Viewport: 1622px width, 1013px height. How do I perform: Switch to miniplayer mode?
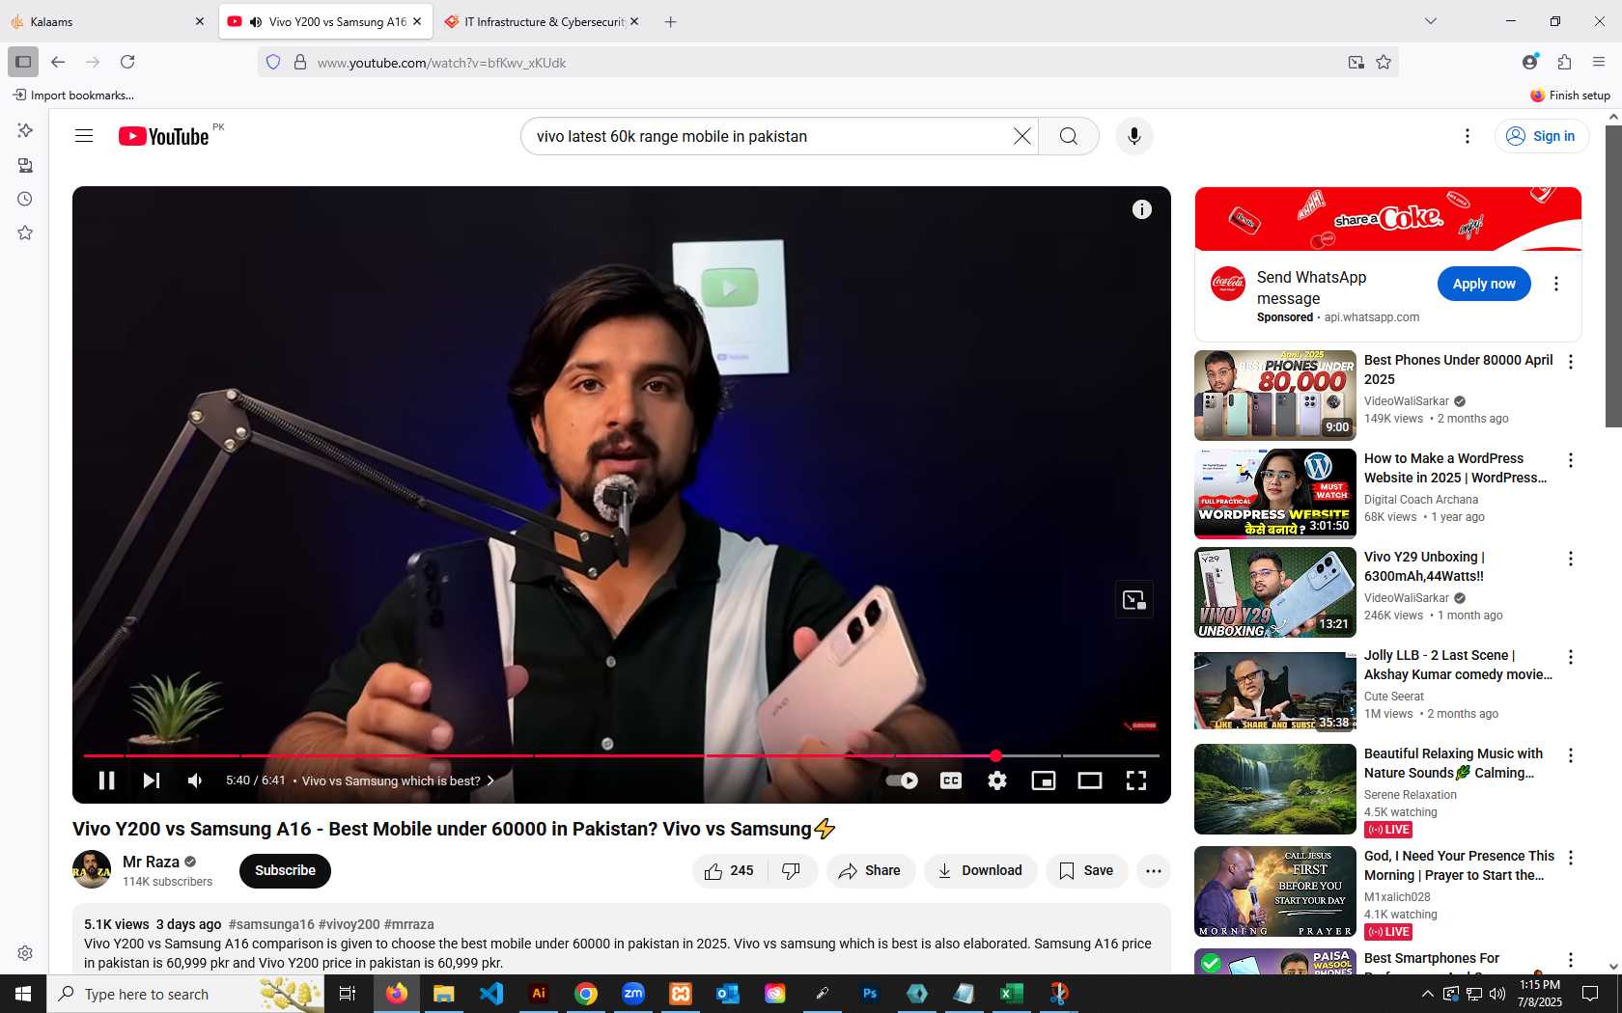coord(1044,780)
